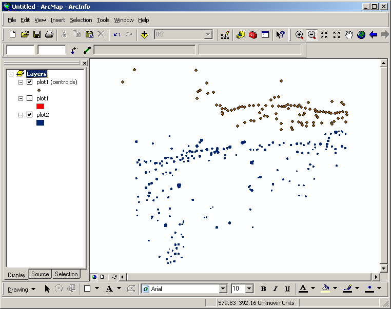Screen dimensions: 391x309
Task: Click the Full Extent globe icon
Action: tap(361, 35)
